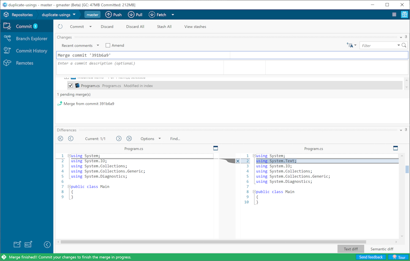Pin the Differences panel
Image resolution: width=410 pixels, height=261 pixels.
406,130
